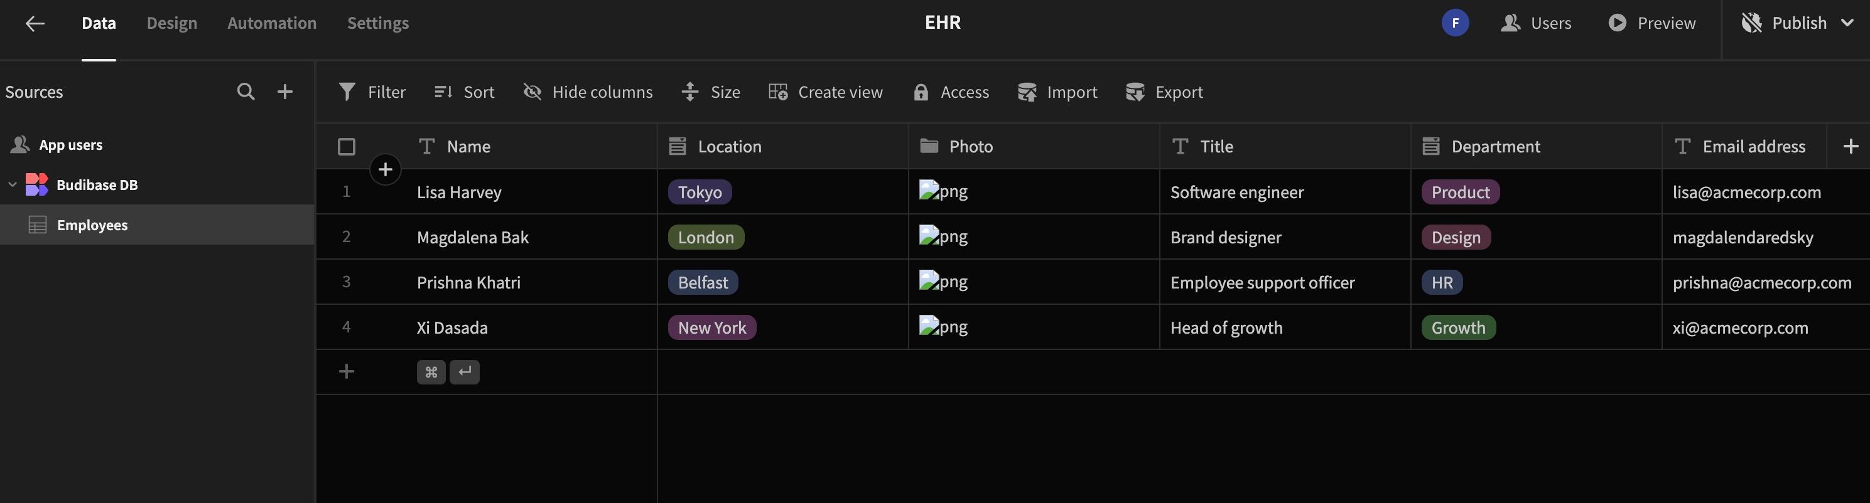Open Sort options

coord(464,92)
